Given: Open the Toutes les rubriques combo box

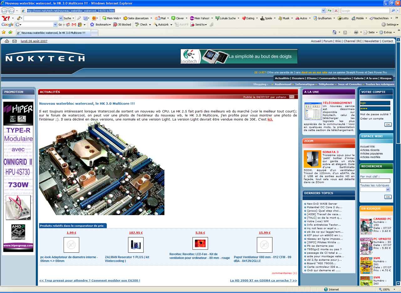Looking at the screenshot, I should (375, 189).
